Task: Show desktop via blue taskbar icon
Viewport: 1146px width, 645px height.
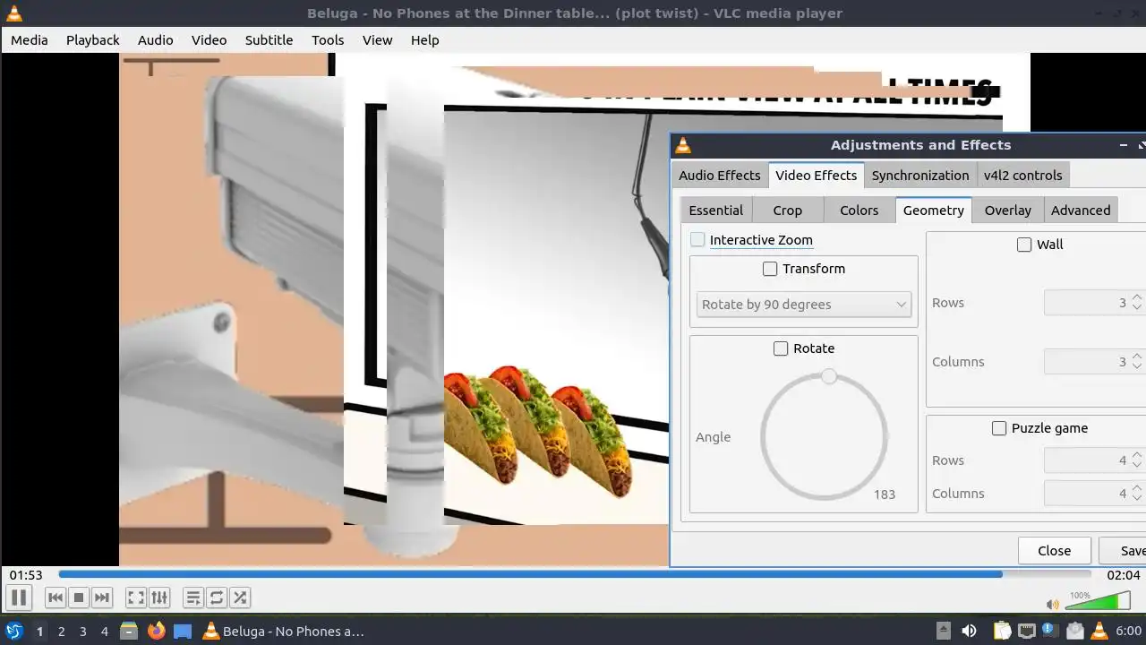Action: coord(183,631)
